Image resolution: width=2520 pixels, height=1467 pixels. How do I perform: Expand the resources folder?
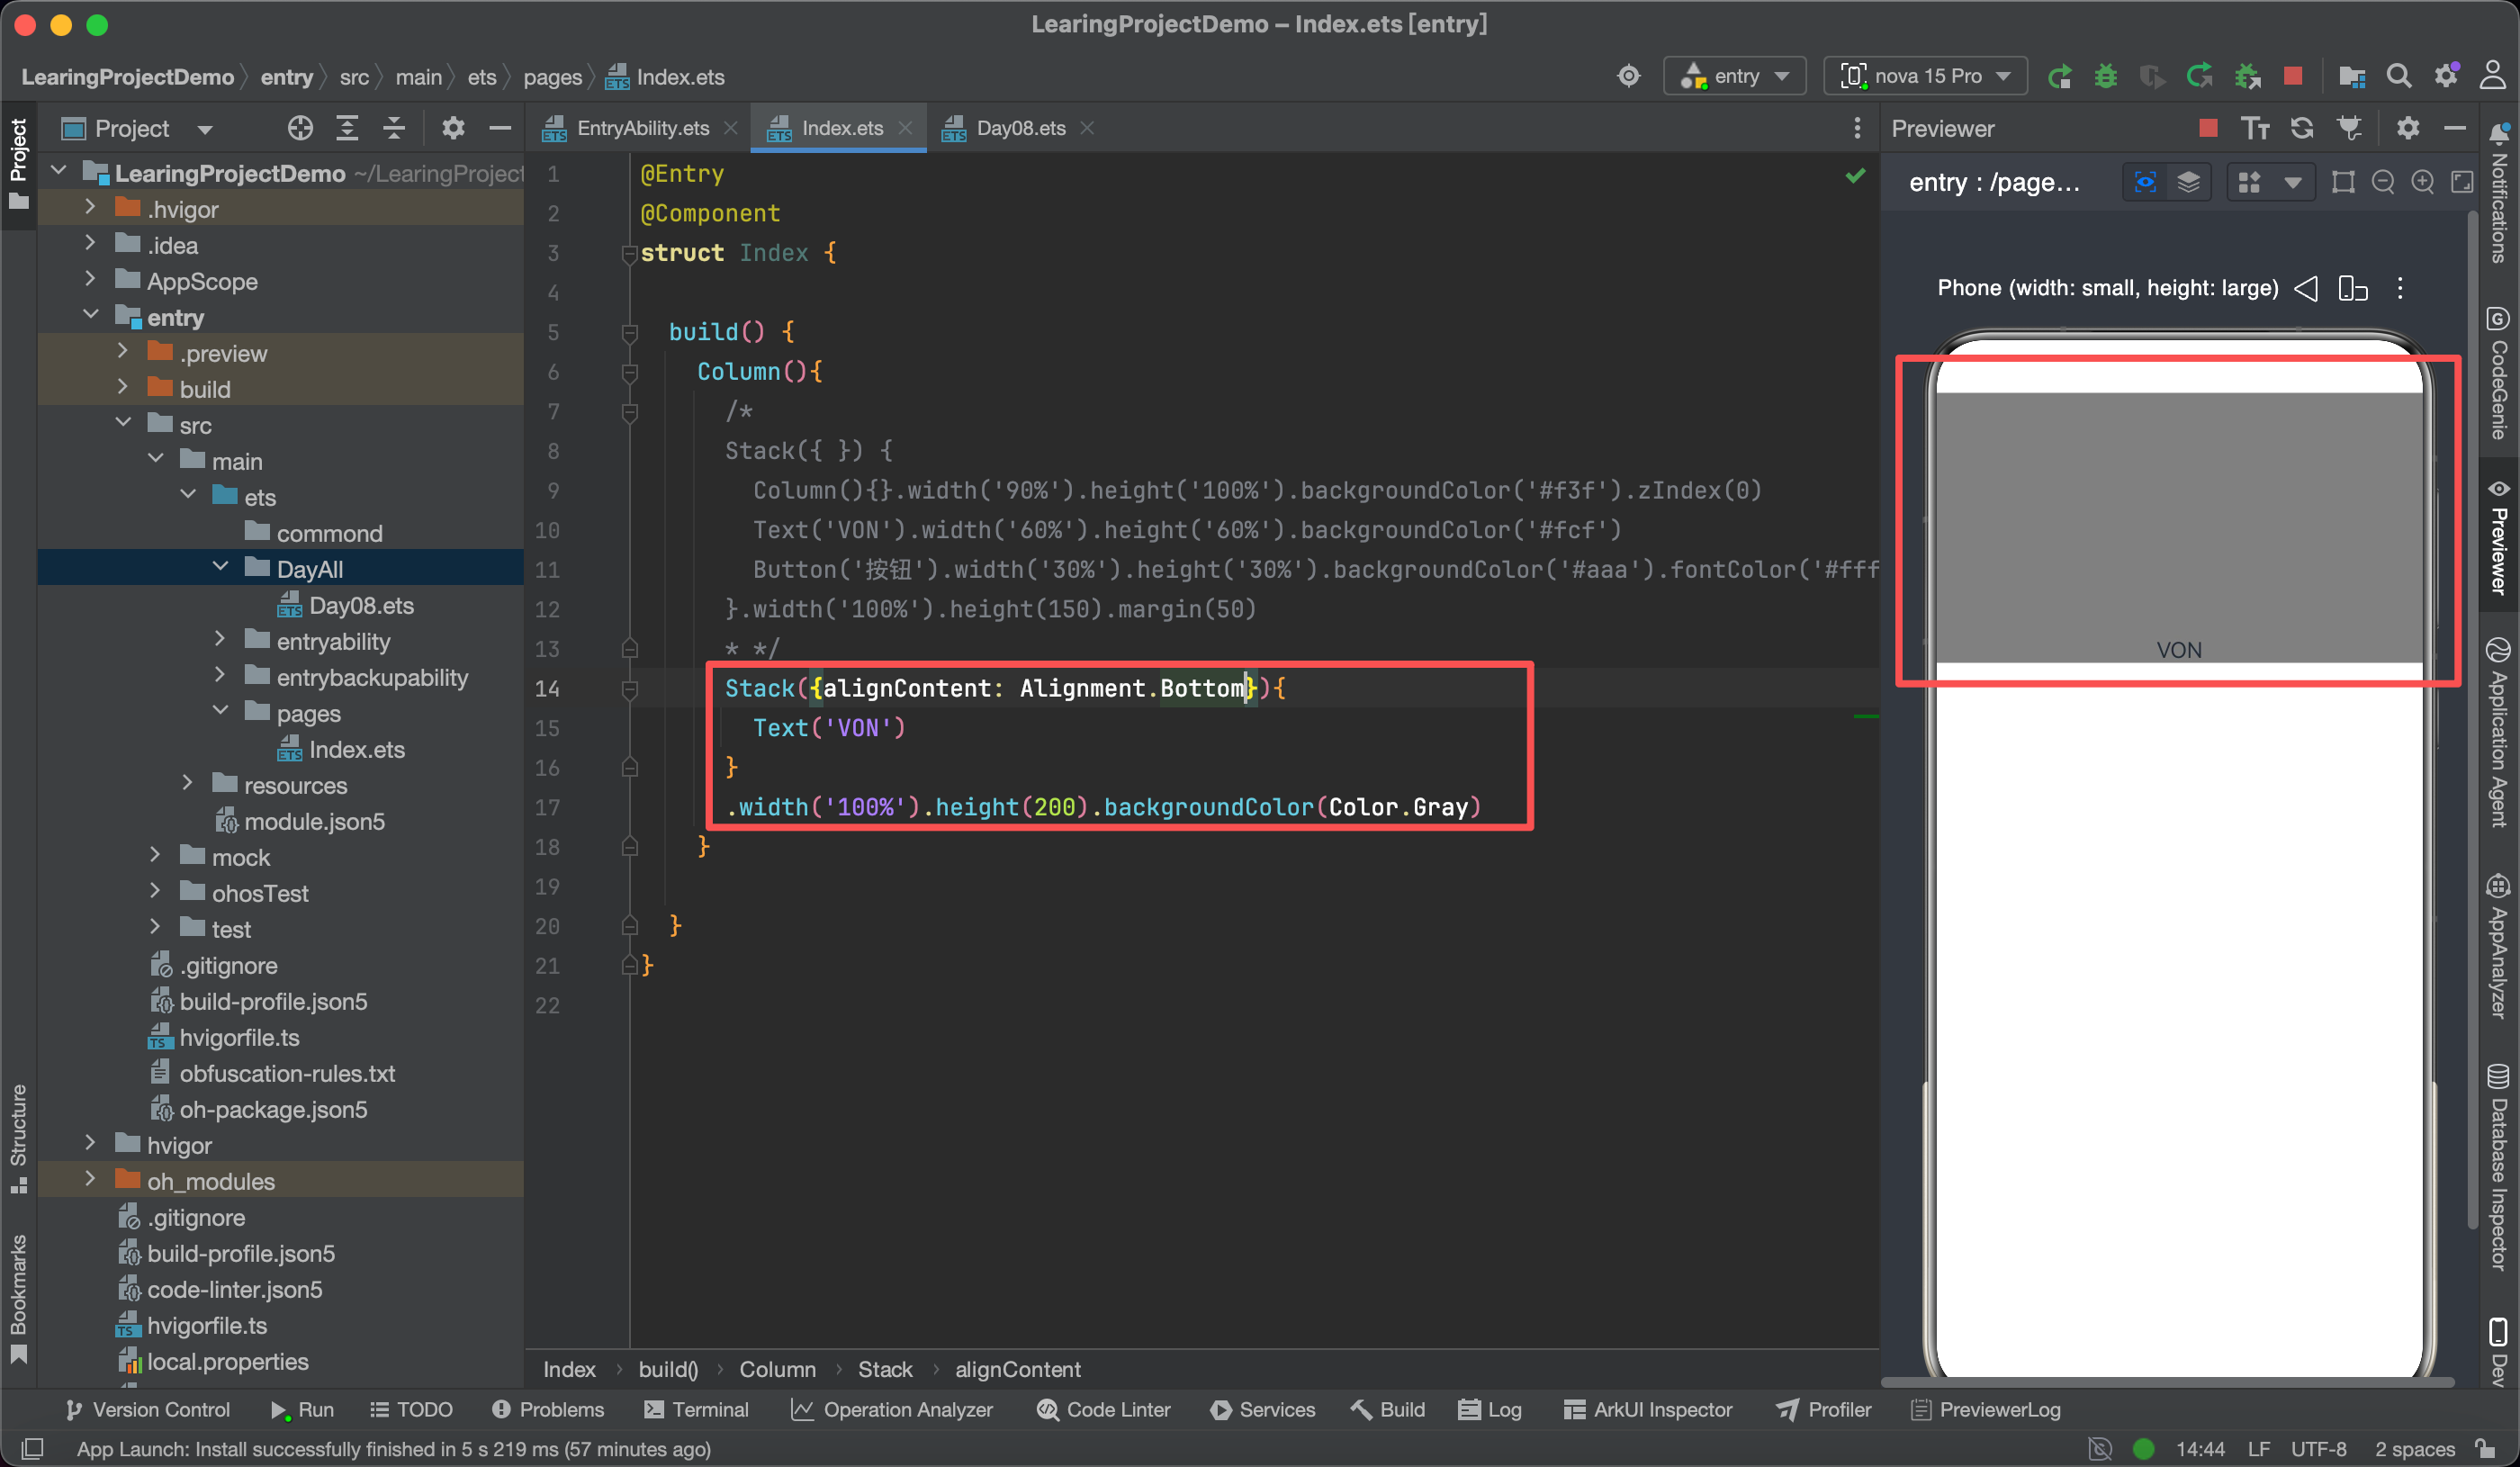(187, 785)
